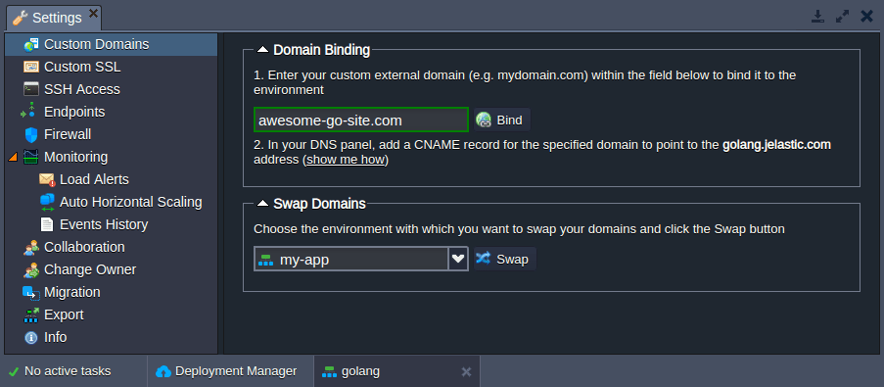The image size is (884, 387).
Task: Click the Auto Horizontal Scaling icon
Action: (47, 203)
